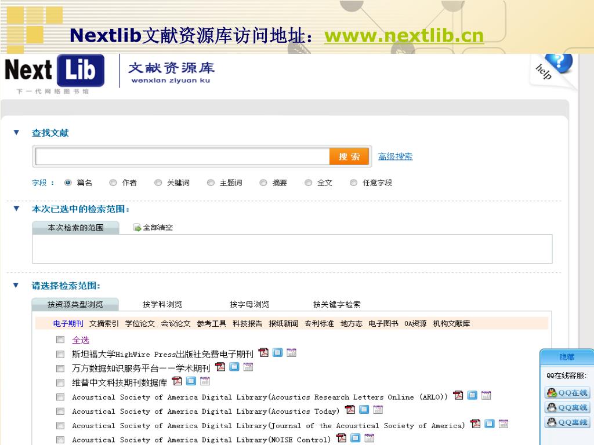Switch to the 按资源类型浏览 tab
The image size is (594, 445).
(x=75, y=304)
